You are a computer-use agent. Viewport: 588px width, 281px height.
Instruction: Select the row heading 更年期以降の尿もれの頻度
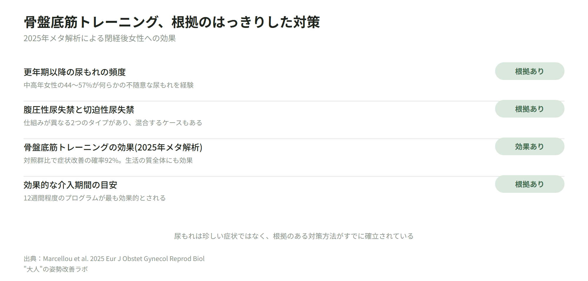[75, 72]
